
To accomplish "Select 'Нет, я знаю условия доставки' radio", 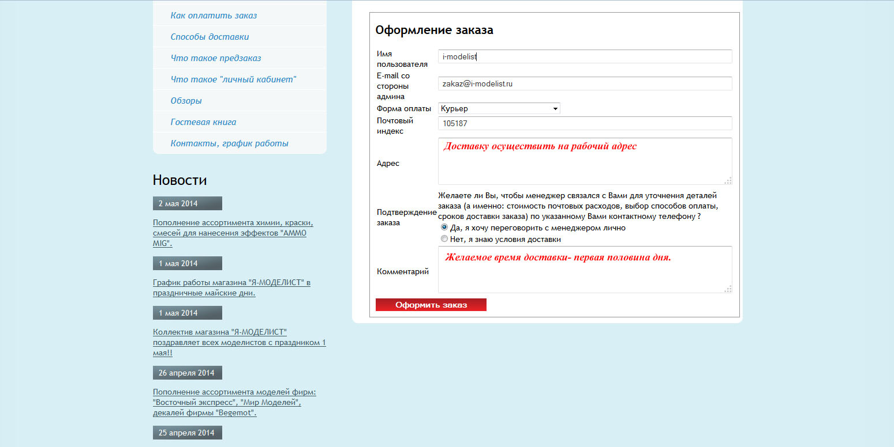I will click(444, 238).
